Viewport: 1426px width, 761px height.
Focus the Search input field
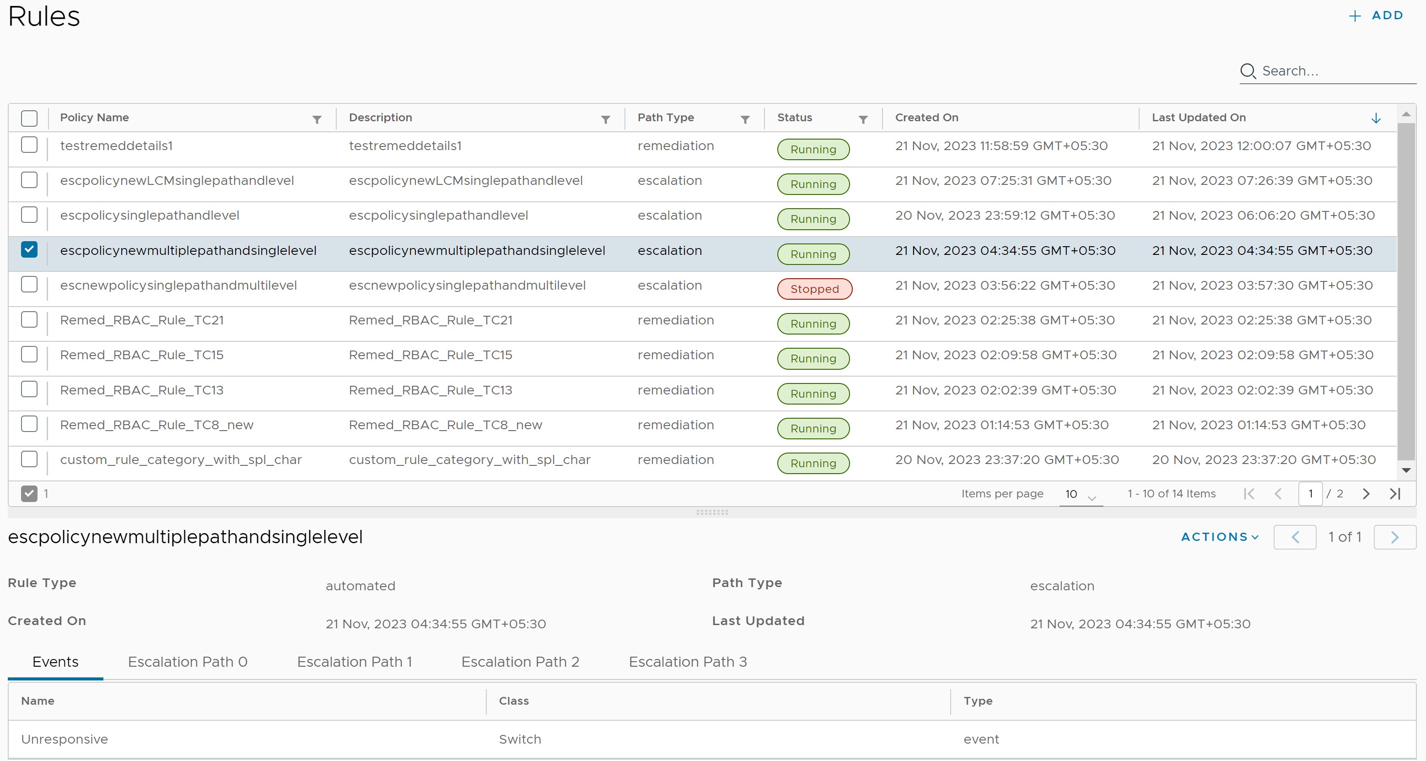[x=1338, y=71]
